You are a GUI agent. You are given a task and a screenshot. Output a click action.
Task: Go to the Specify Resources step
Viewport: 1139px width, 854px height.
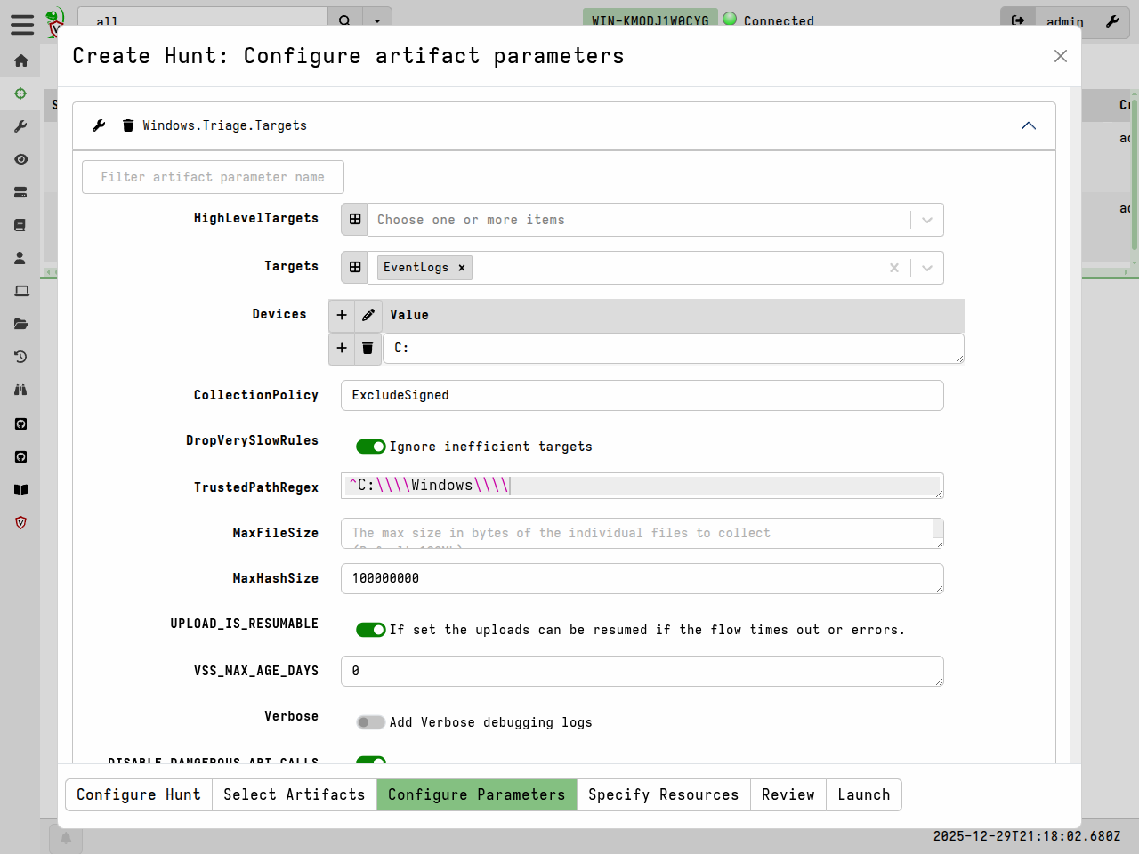[x=663, y=794]
